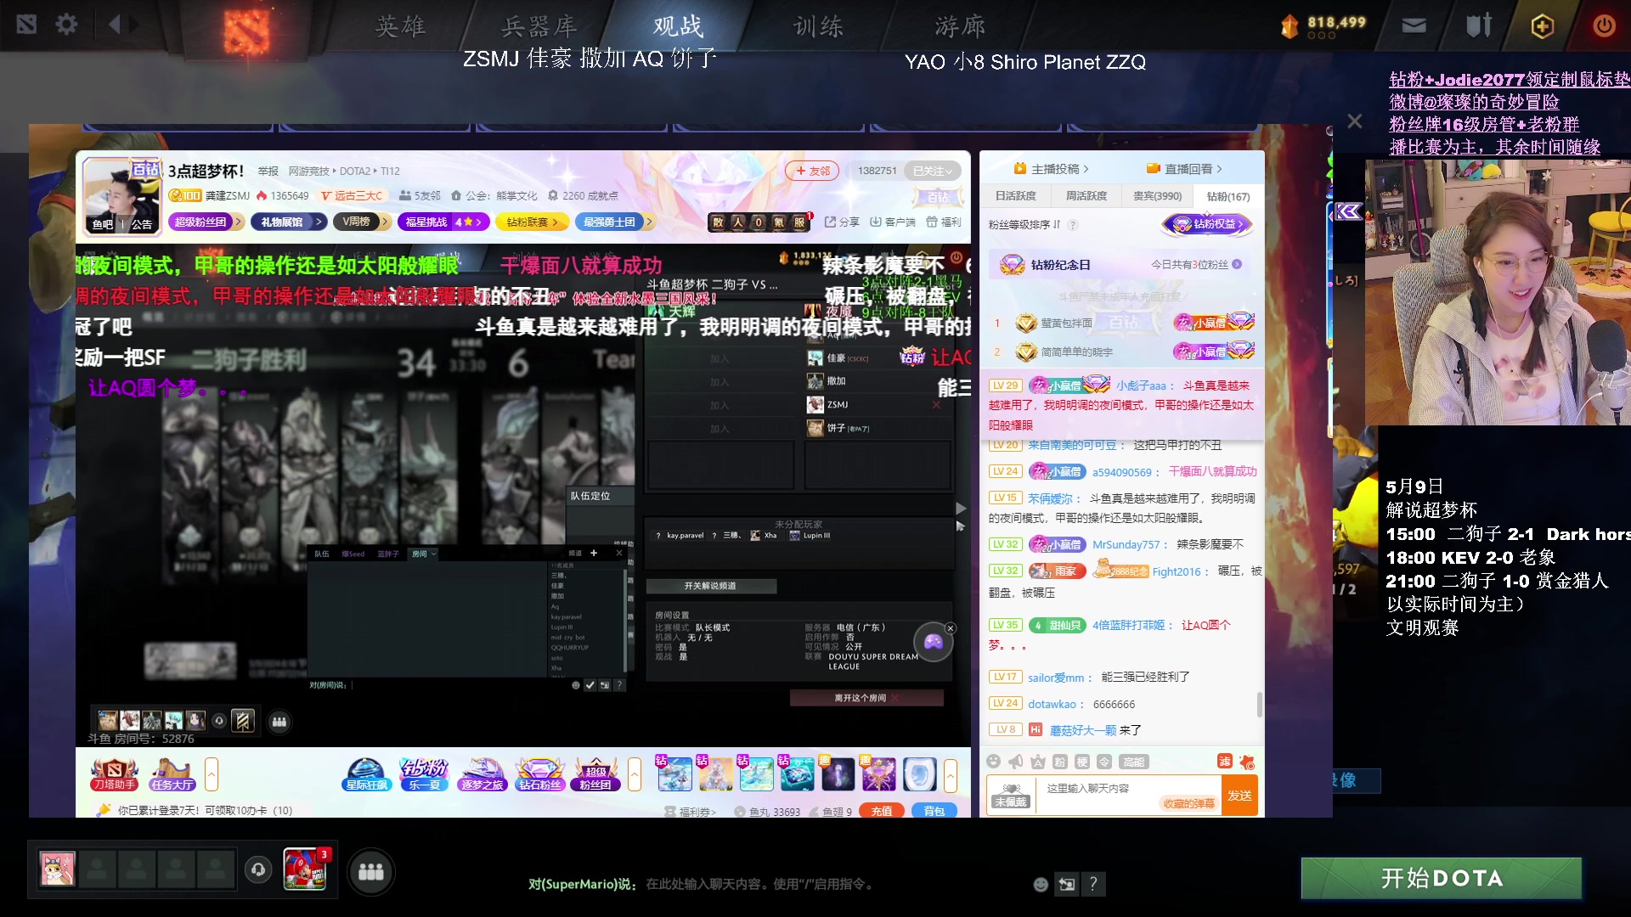Expand 今日共有3位粉丝 arrow
The image size is (1631, 917).
click(1237, 265)
